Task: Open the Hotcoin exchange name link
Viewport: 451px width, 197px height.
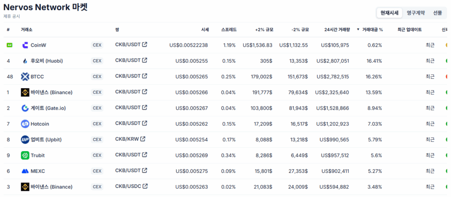Action: (x=40, y=124)
